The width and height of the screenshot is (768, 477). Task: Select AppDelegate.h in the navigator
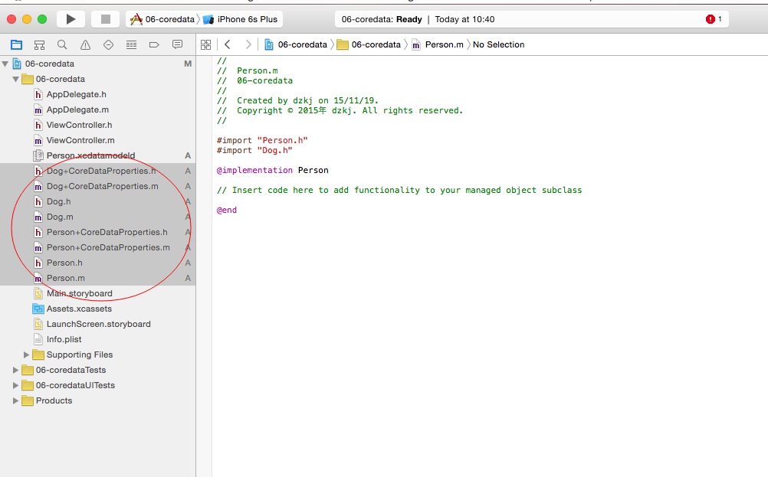pos(76,94)
